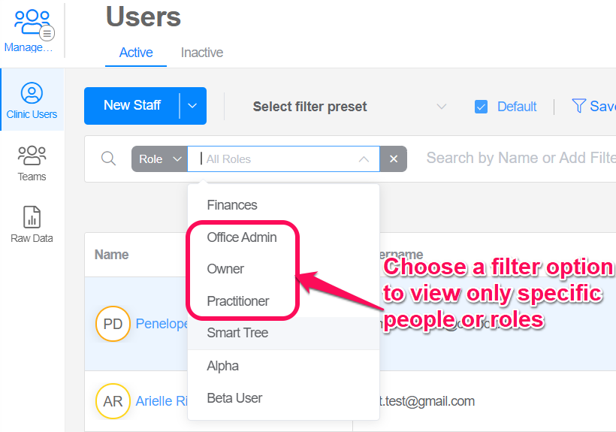Viewport: 616px width, 432px height.
Task: Open the Role filter type dropdown
Action: click(x=159, y=159)
